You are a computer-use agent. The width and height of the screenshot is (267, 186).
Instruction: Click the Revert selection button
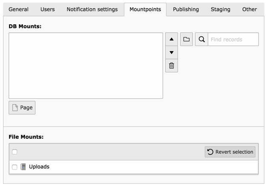[x=230, y=152]
